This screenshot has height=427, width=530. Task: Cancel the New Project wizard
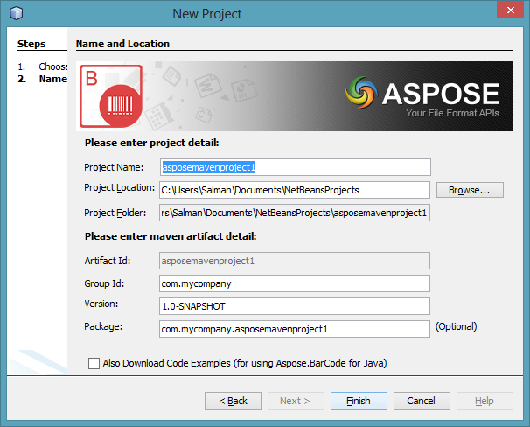(x=422, y=401)
